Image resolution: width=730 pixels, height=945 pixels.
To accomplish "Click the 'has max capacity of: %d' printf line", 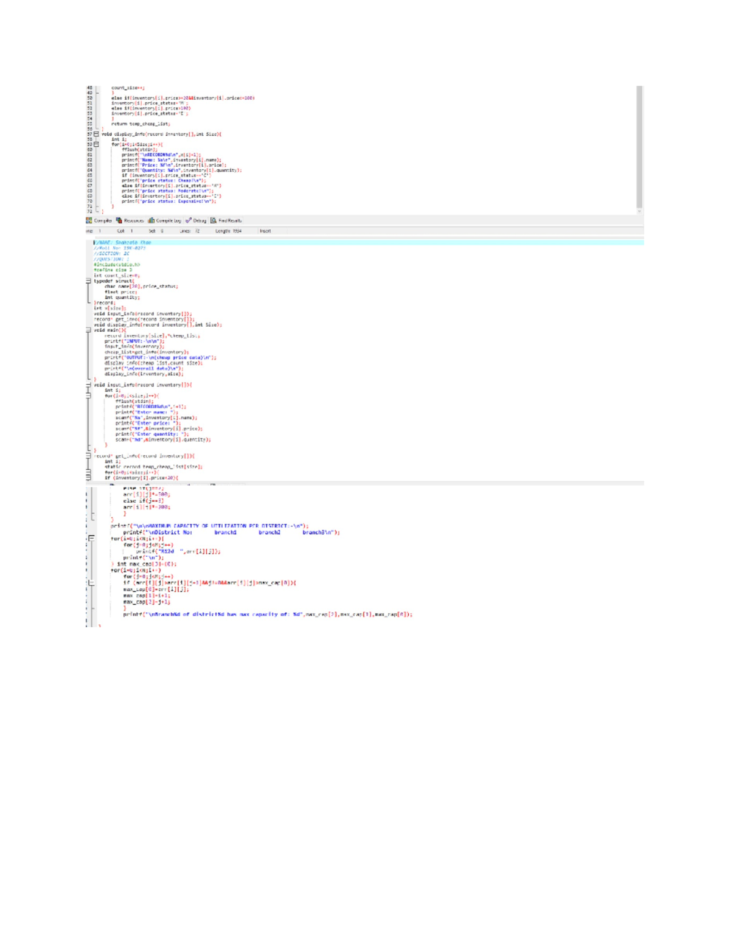I will (268, 615).
